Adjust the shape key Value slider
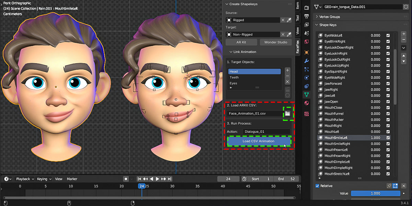The image size is (412, 206). (375, 193)
